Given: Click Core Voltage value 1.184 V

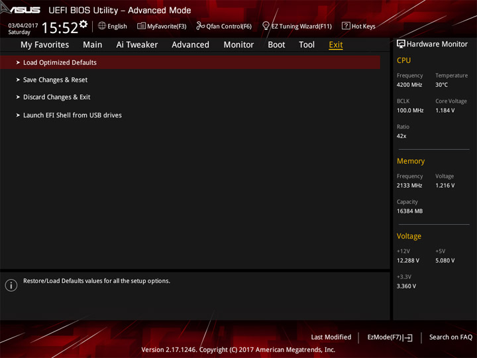Looking at the screenshot, I should [x=445, y=111].
